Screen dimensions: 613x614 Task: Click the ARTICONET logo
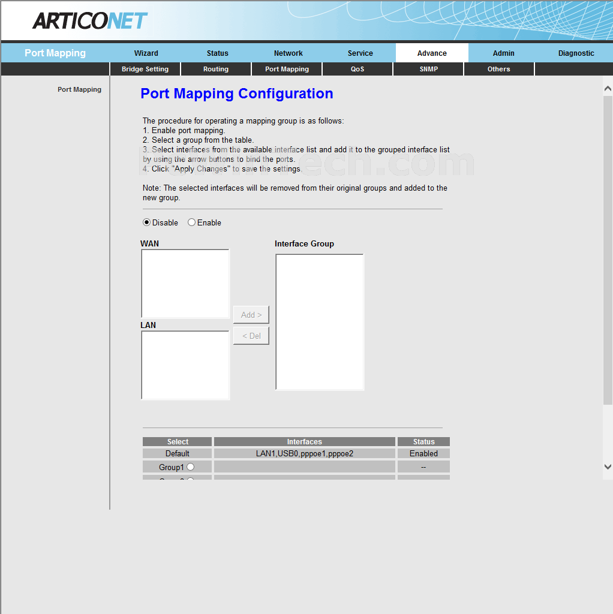[90, 21]
